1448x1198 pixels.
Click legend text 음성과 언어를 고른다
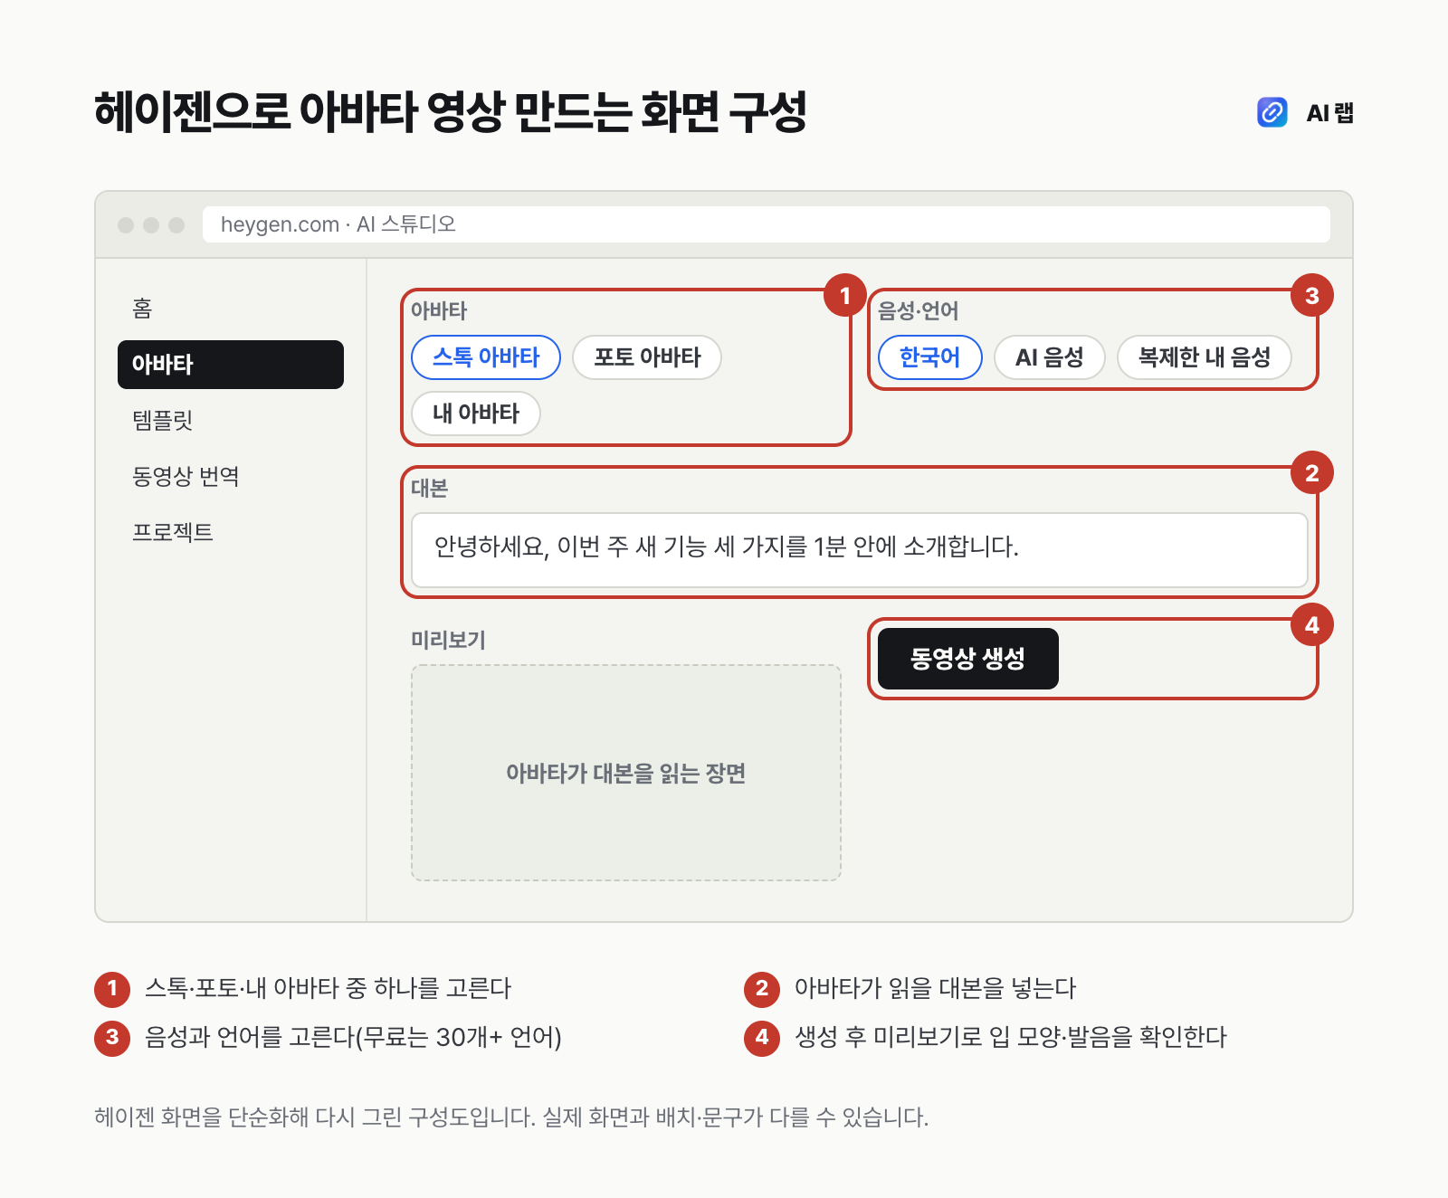353,1037
